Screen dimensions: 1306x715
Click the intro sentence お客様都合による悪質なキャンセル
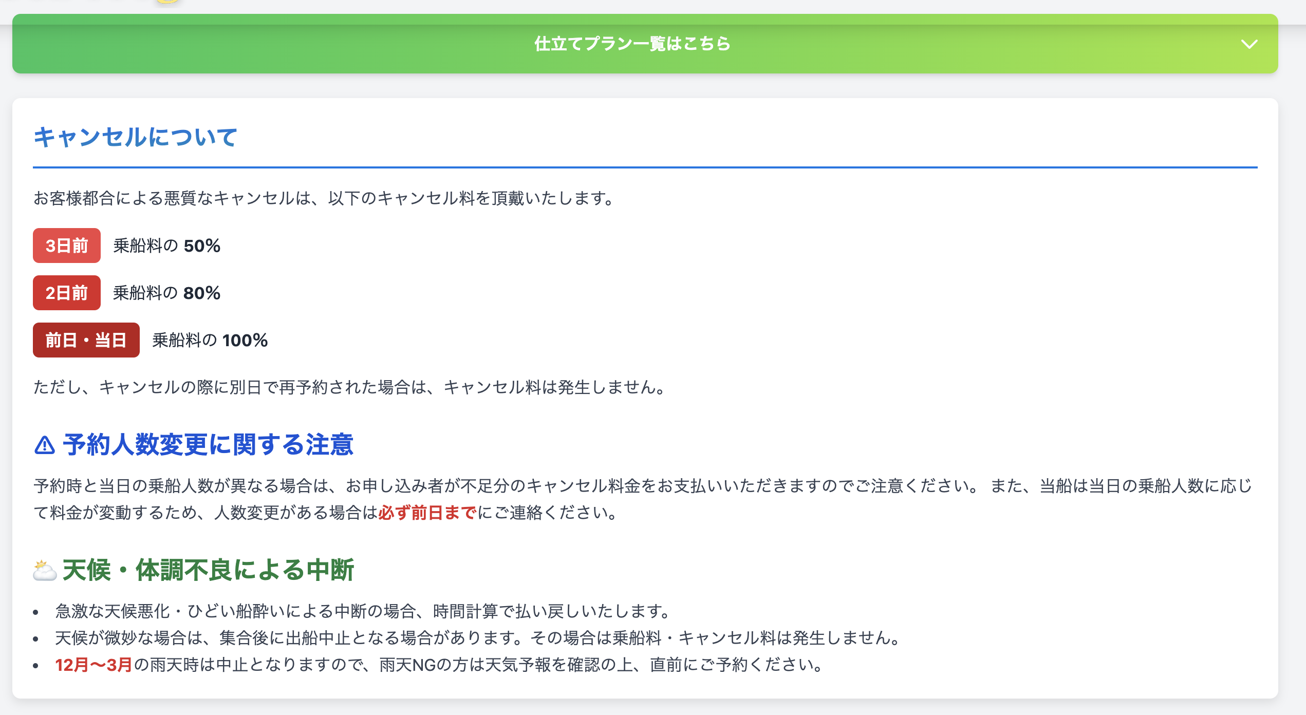coord(325,198)
